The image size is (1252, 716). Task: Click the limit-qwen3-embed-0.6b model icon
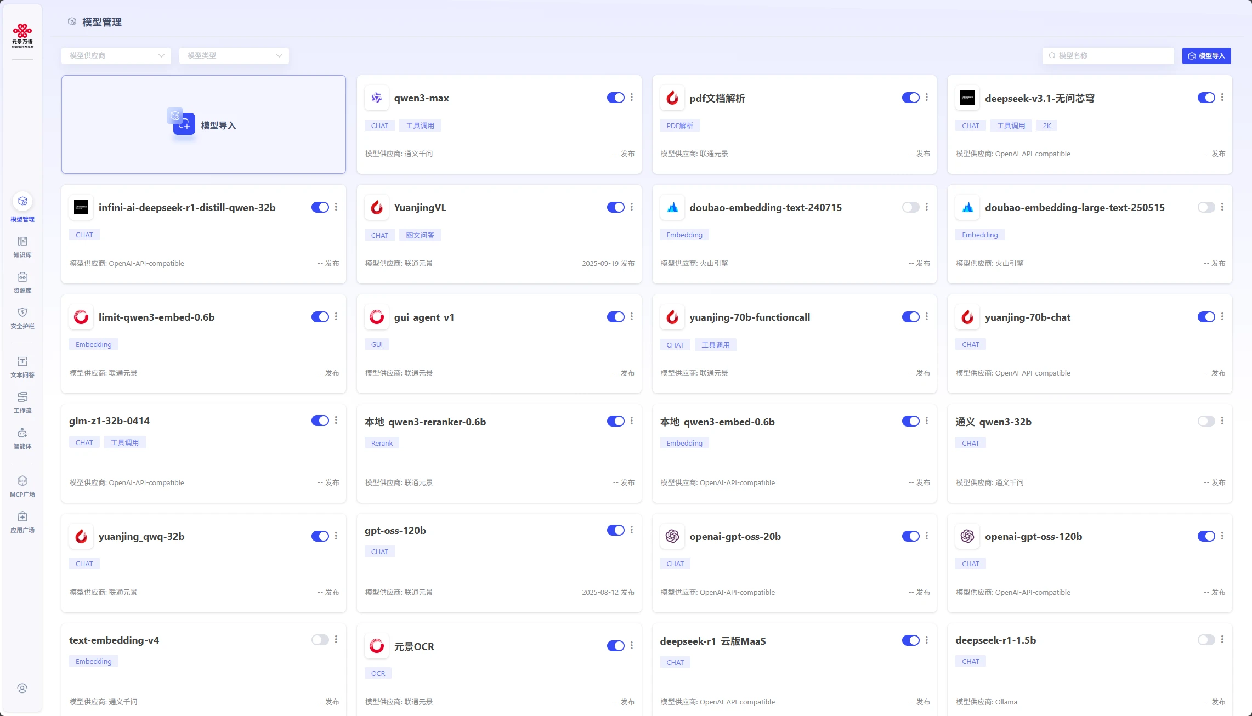pos(81,317)
